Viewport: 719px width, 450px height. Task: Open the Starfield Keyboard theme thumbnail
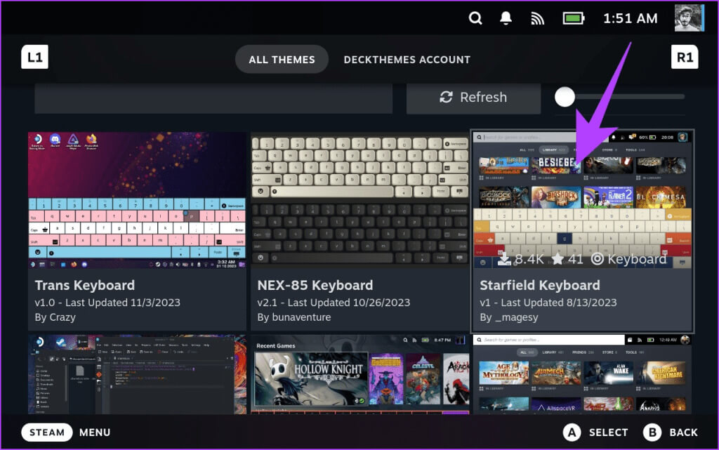[x=582, y=199]
